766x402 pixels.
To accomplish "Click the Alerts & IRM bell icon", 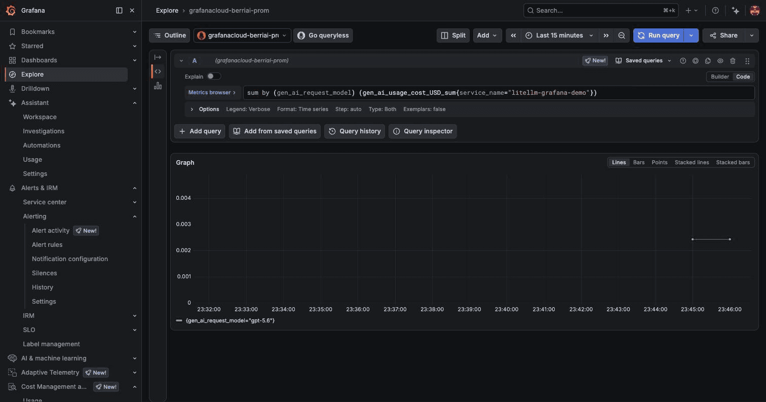I will click(x=12, y=188).
